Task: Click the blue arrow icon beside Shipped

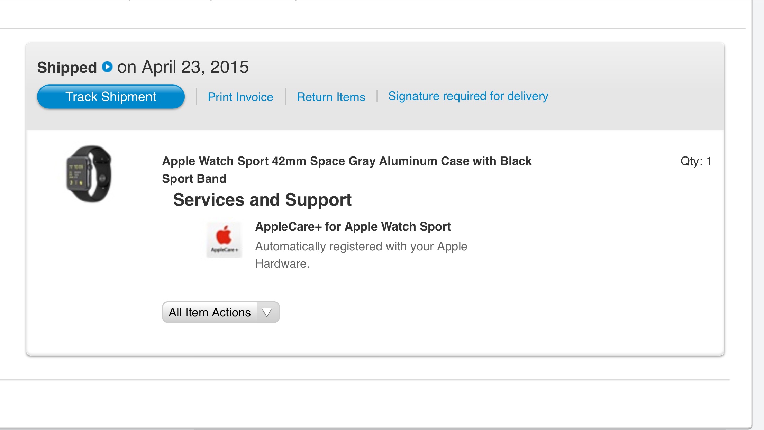Action: pyautogui.click(x=107, y=66)
